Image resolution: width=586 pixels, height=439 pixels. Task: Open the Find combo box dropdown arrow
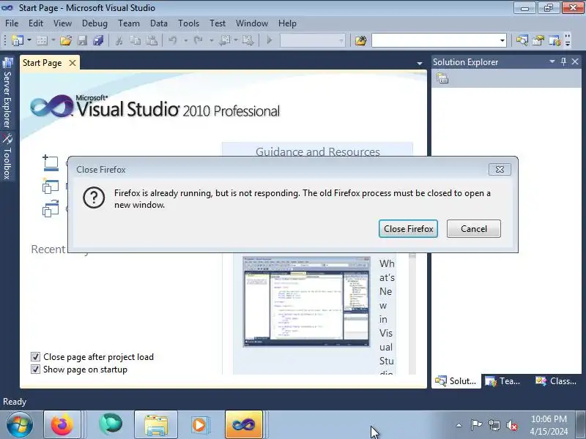502,40
